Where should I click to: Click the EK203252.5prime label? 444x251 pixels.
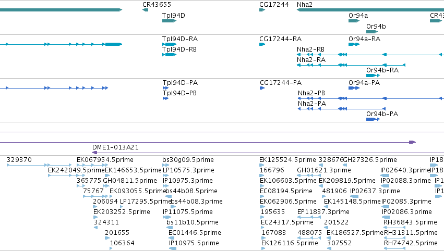click(122, 212)
